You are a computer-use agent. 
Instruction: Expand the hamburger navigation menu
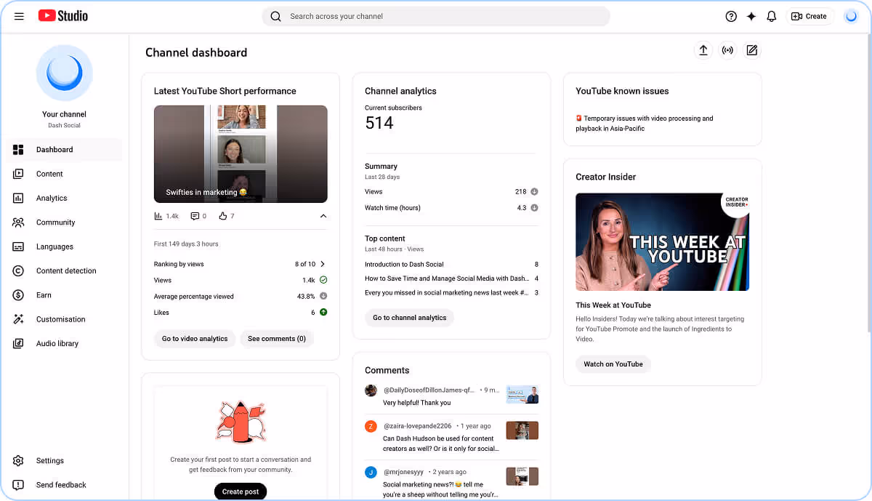pos(19,15)
